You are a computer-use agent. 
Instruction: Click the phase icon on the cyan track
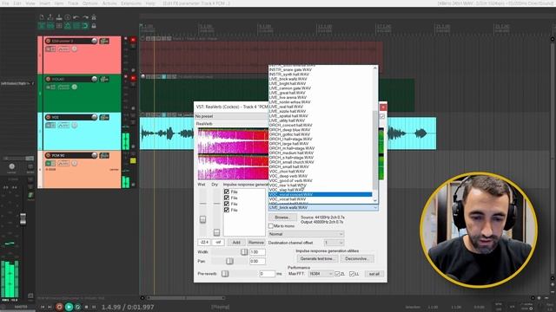pyautogui.click(x=75, y=125)
